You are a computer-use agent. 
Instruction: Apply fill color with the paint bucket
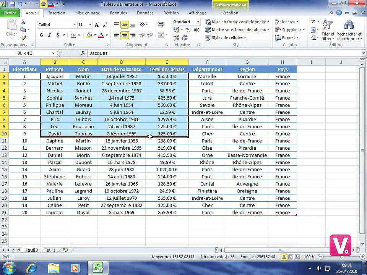pos(89,35)
